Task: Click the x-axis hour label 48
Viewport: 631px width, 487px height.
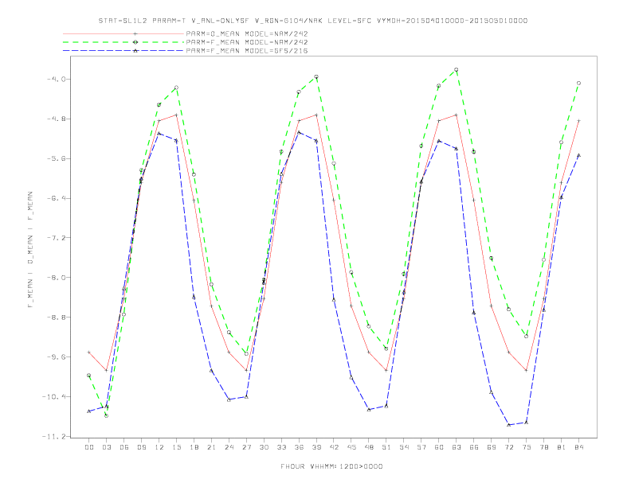Action: [369, 447]
